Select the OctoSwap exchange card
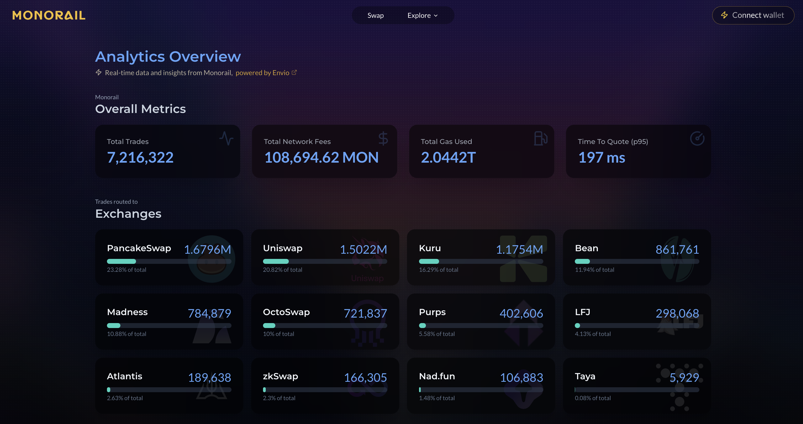 click(x=325, y=321)
